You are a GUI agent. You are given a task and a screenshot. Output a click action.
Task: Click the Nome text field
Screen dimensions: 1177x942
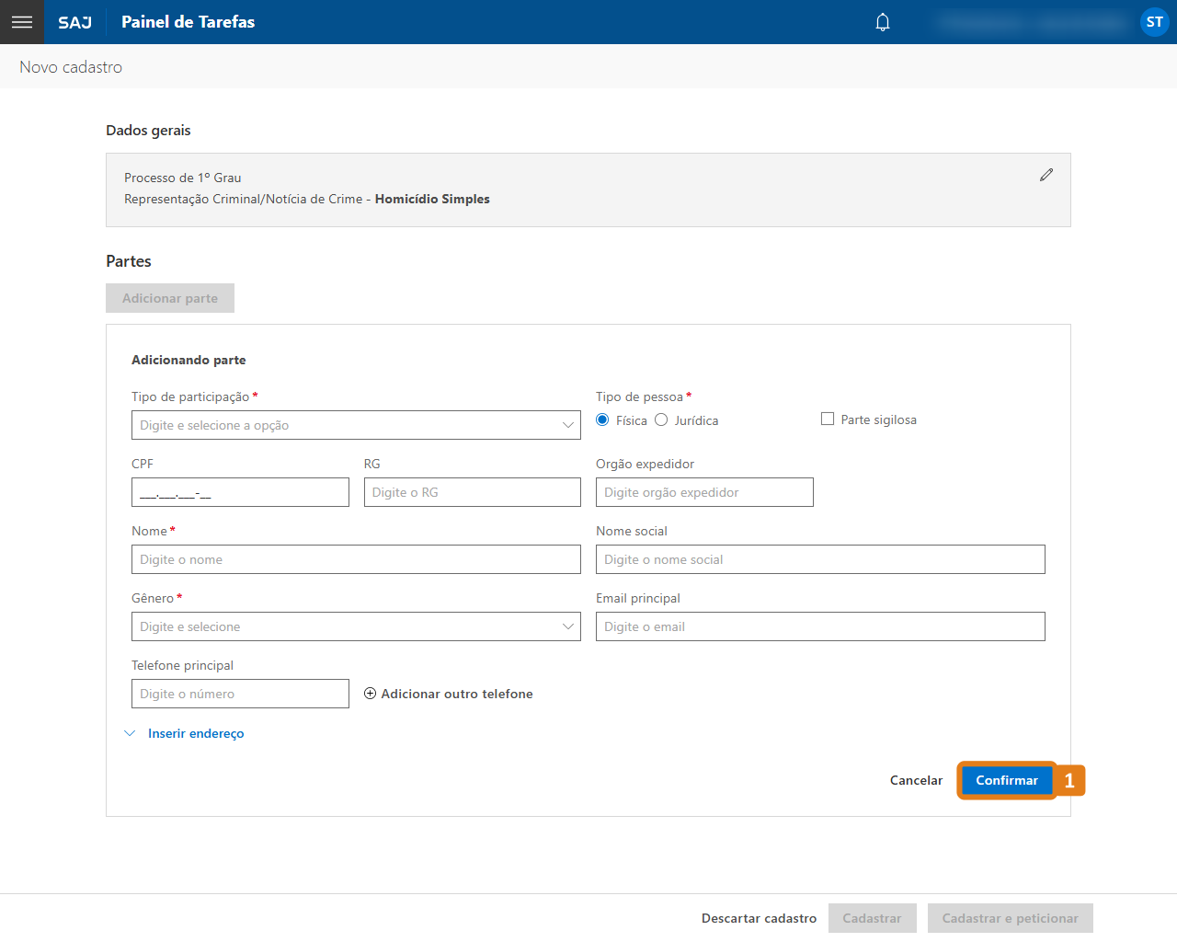tap(356, 559)
